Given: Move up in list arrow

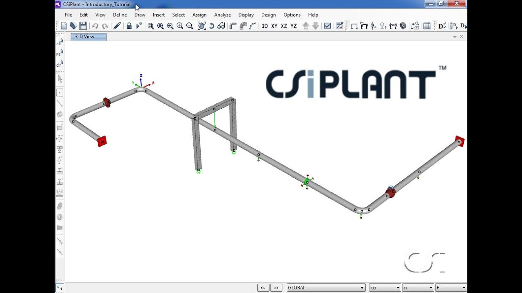Looking at the screenshot, I should (x=306, y=26).
